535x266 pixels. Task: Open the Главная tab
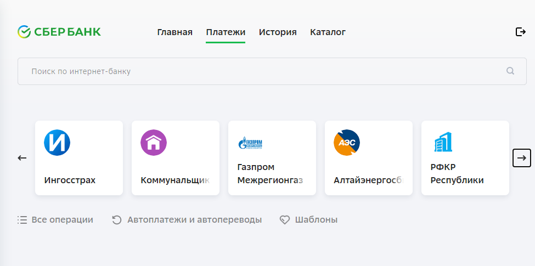pyautogui.click(x=174, y=32)
